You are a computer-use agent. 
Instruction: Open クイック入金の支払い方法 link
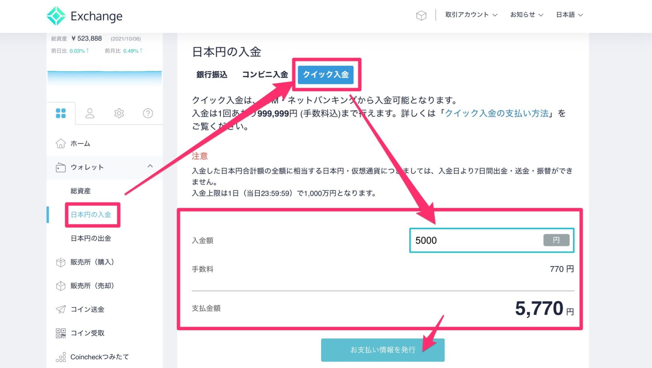tap(497, 113)
